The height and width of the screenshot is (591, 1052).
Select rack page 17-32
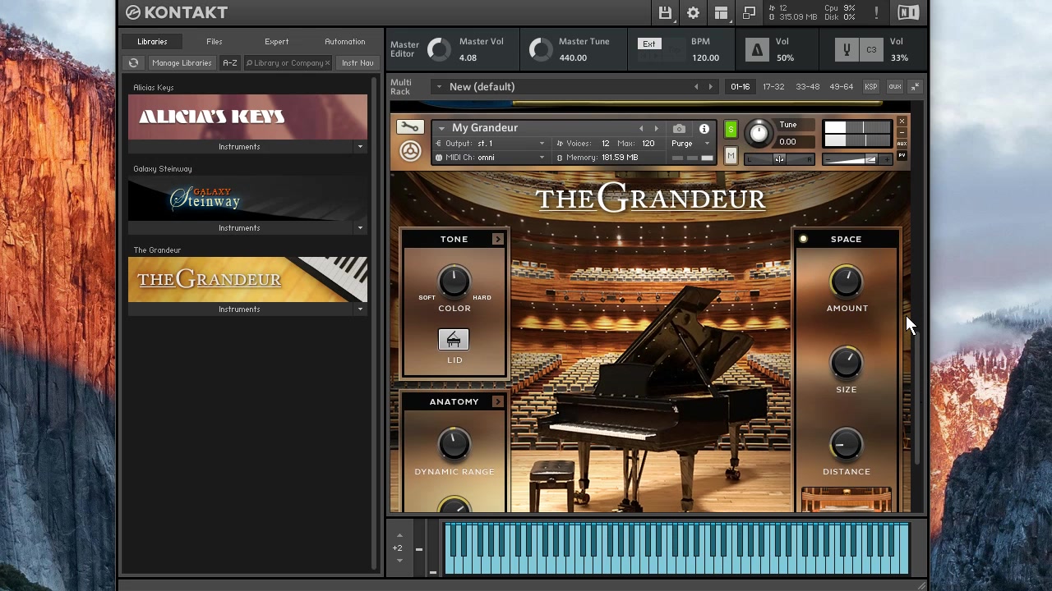click(773, 86)
